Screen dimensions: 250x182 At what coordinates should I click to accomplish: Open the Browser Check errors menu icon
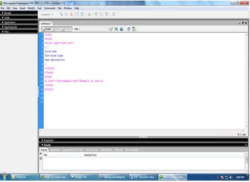click(110, 29)
